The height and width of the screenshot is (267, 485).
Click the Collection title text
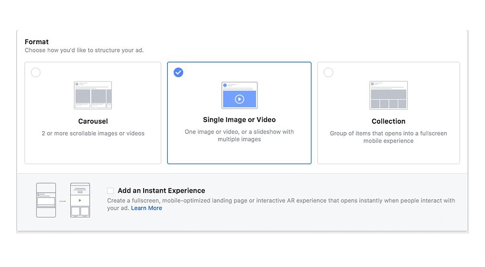point(388,121)
